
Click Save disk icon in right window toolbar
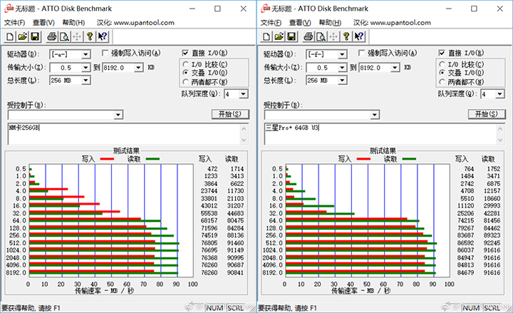(x=291, y=36)
